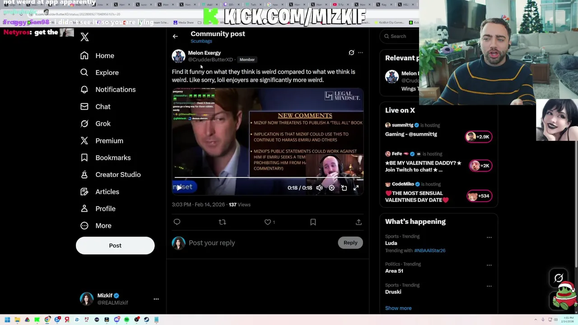
Task: Like the post with heart icon
Action: pyautogui.click(x=268, y=222)
